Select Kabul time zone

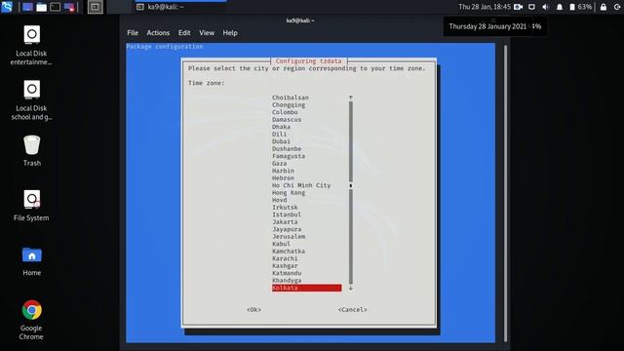[281, 244]
